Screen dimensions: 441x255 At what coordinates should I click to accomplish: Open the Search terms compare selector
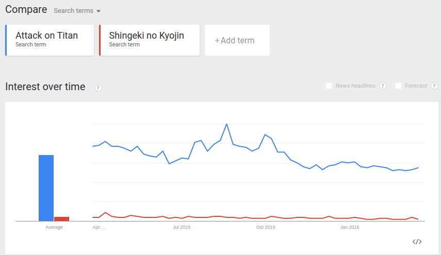pyautogui.click(x=77, y=11)
